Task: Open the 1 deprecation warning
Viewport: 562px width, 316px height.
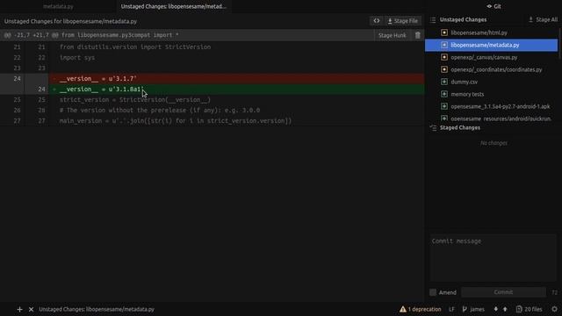Action: pyautogui.click(x=421, y=309)
